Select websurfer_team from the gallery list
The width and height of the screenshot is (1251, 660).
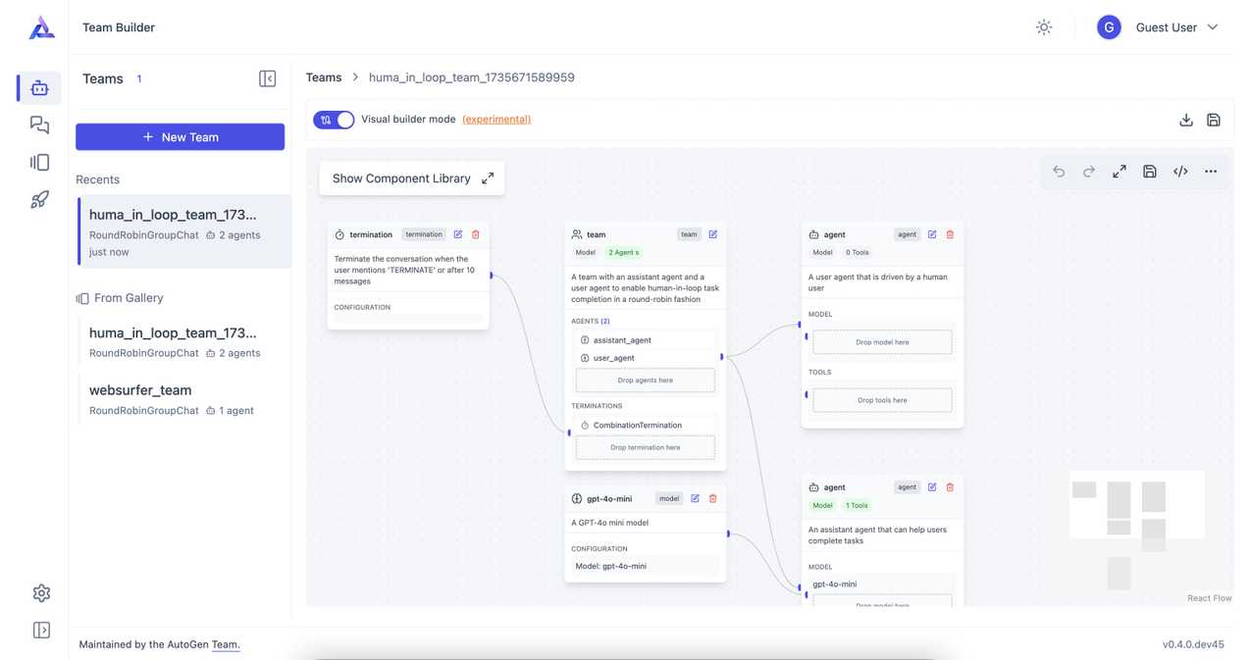coord(140,390)
